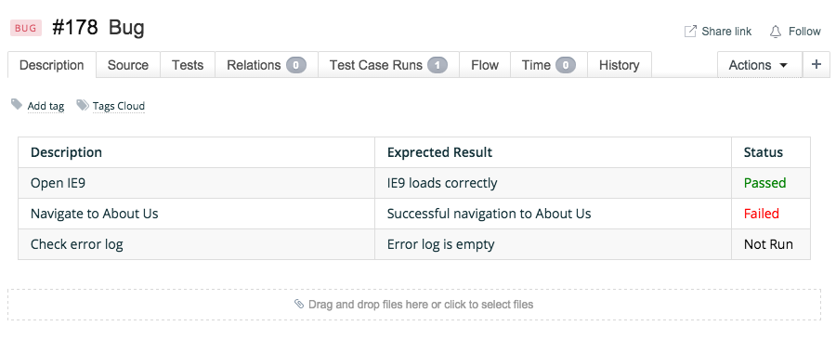The width and height of the screenshot is (836, 339).
Task: Click the plus button next to Actions
Action: click(816, 65)
